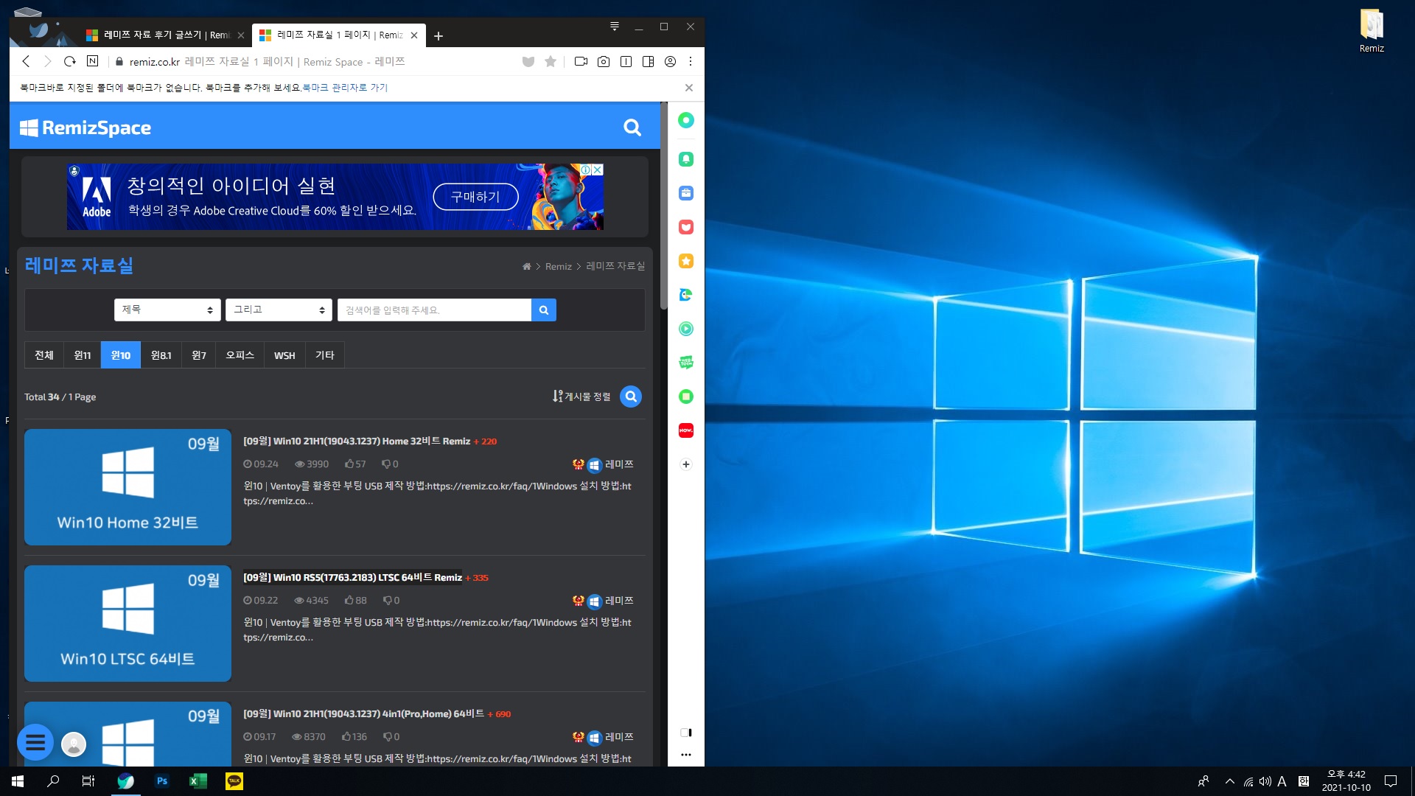1415x796 pixels.
Task: Switch to the 레미쯔 자료 후기 글쓰기 tab
Action: point(165,35)
